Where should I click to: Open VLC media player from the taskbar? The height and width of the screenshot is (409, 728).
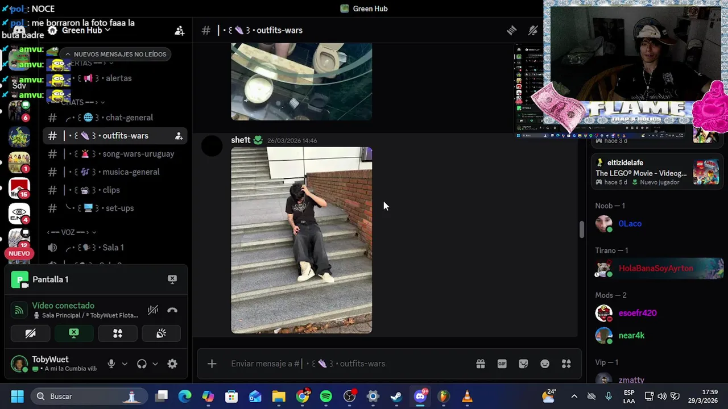coord(467,396)
